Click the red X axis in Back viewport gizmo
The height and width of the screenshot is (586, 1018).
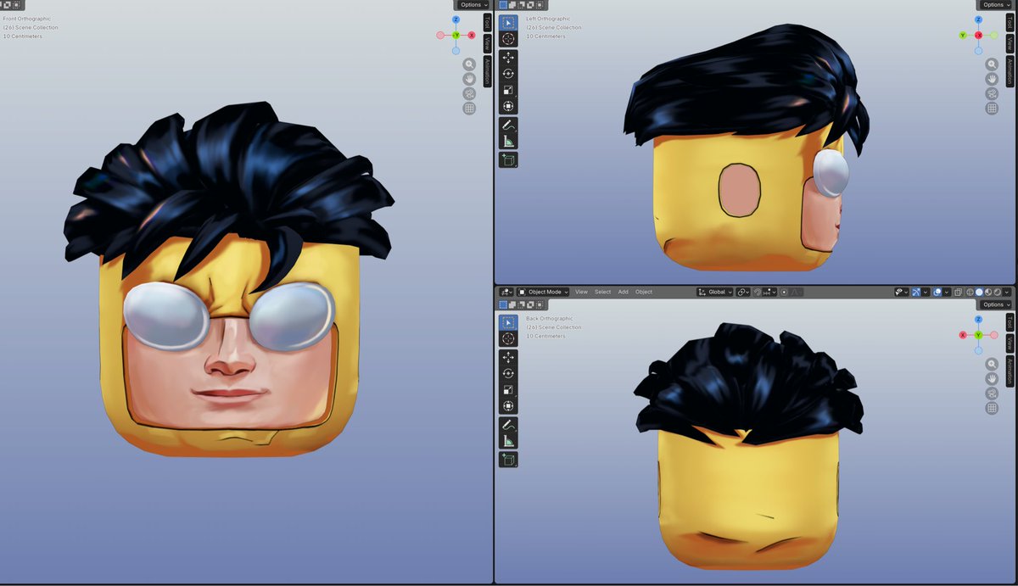963,335
